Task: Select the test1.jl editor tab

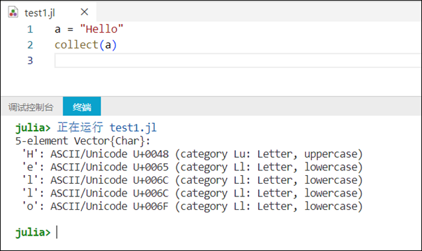Action: (x=49, y=12)
